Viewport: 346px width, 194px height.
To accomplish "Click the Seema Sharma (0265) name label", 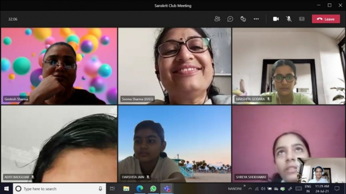I will [138, 99].
